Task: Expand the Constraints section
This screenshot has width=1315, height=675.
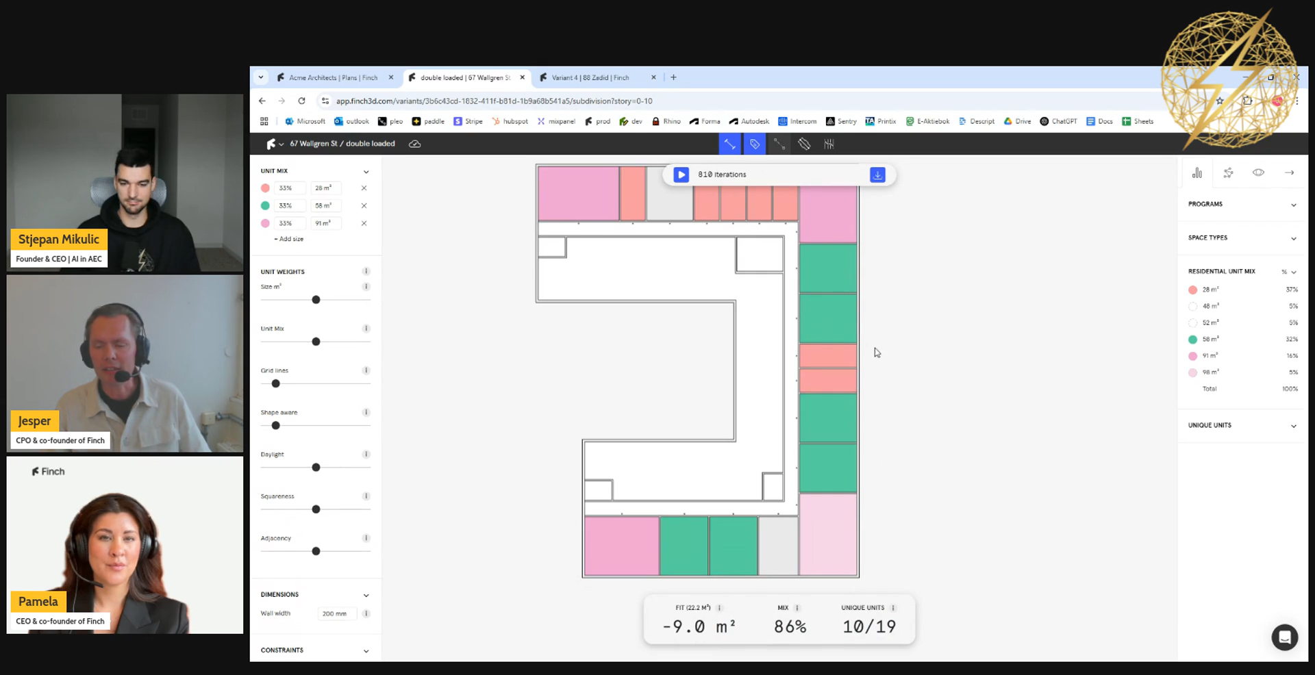Action: click(366, 650)
